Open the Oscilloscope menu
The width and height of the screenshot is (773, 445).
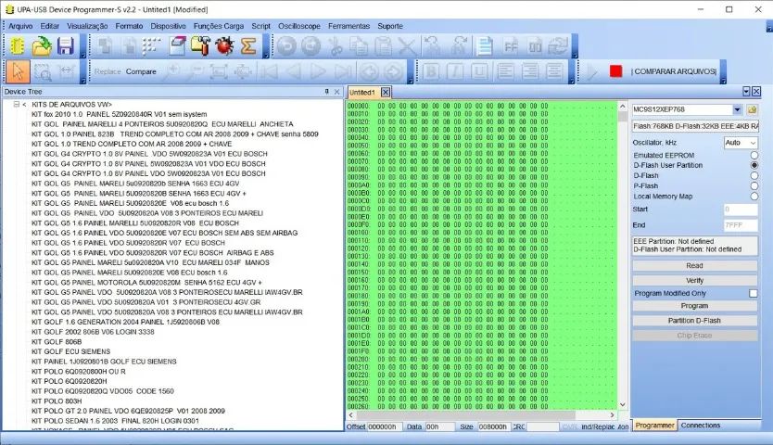pyautogui.click(x=298, y=26)
